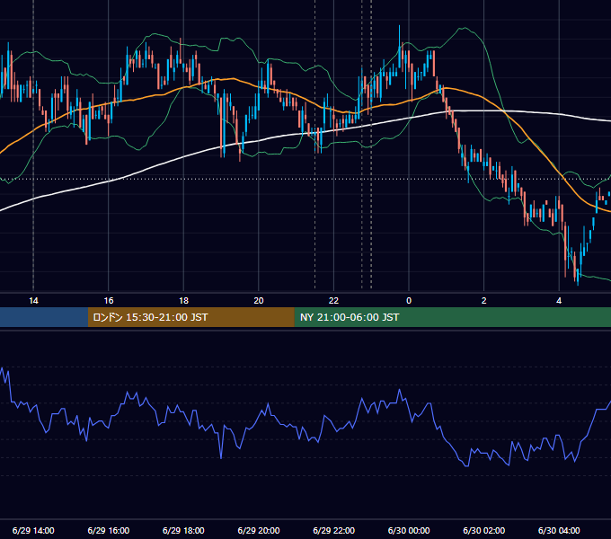The height and width of the screenshot is (539, 611).
Task: Click the 16 hour label on price chart axis
Action: point(109,301)
